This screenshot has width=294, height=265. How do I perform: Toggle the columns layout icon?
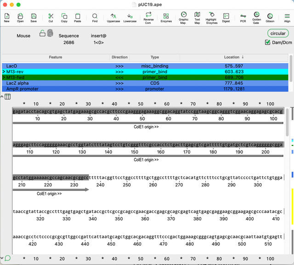click(x=7, y=97)
